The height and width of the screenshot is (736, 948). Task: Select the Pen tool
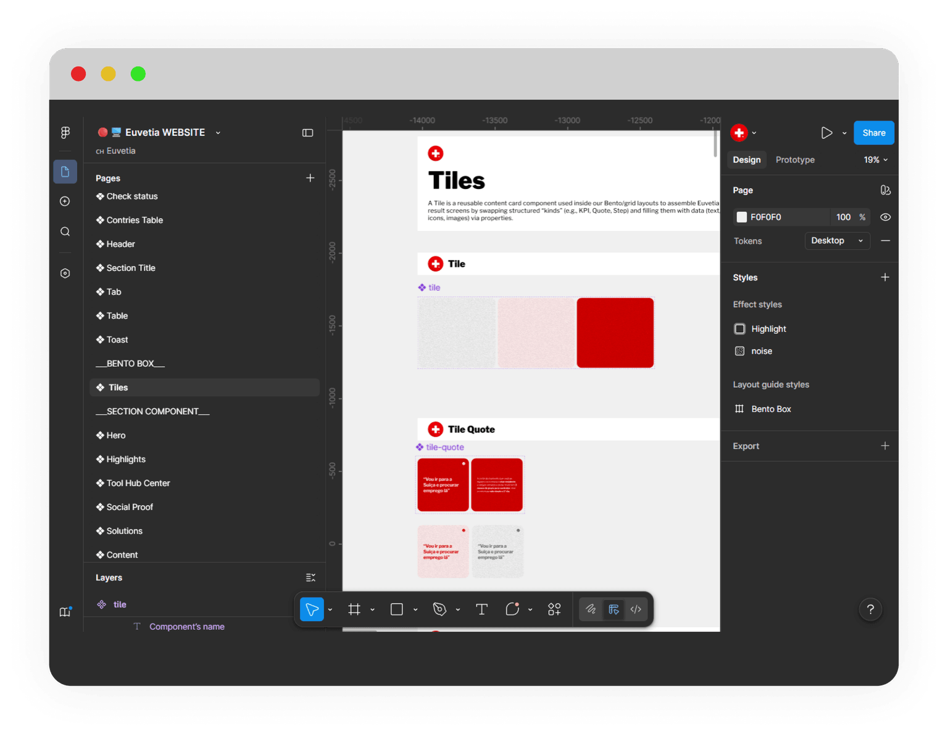pyautogui.click(x=439, y=609)
